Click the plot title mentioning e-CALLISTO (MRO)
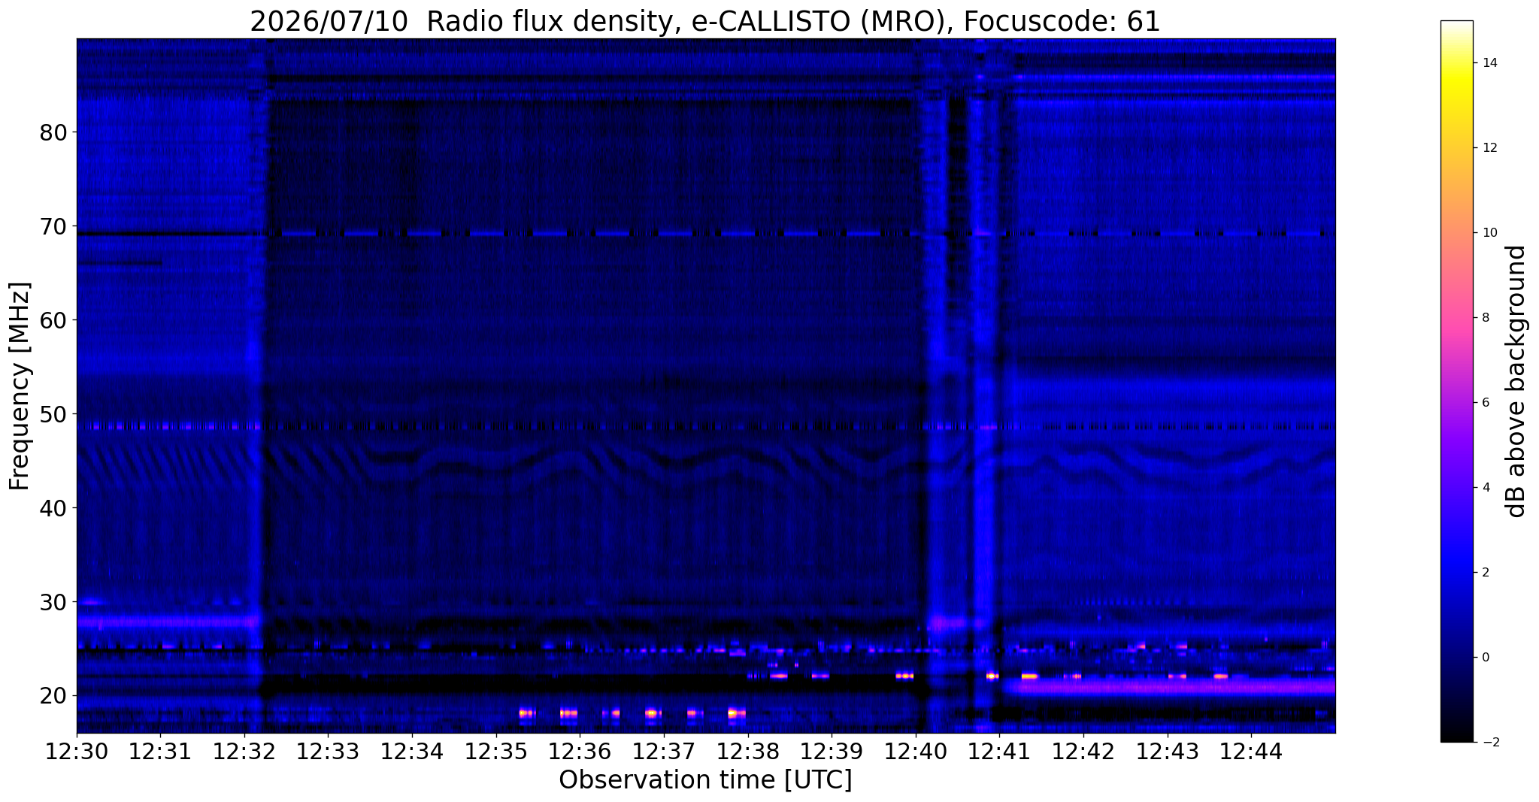Screen dimensions: 1539x802 [x=705, y=21]
